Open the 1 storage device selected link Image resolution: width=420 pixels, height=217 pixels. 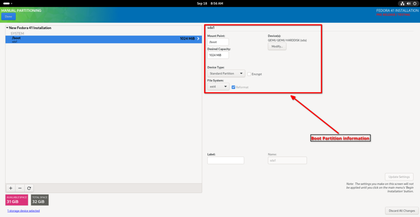[x=23, y=211]
